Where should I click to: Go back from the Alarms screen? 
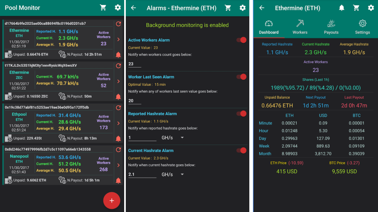pyautogui.click(x=133, y=8)
